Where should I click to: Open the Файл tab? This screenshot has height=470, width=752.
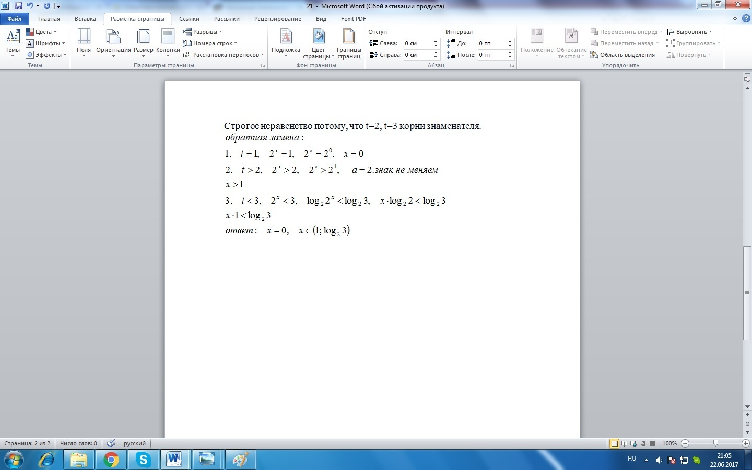(14, 19)
